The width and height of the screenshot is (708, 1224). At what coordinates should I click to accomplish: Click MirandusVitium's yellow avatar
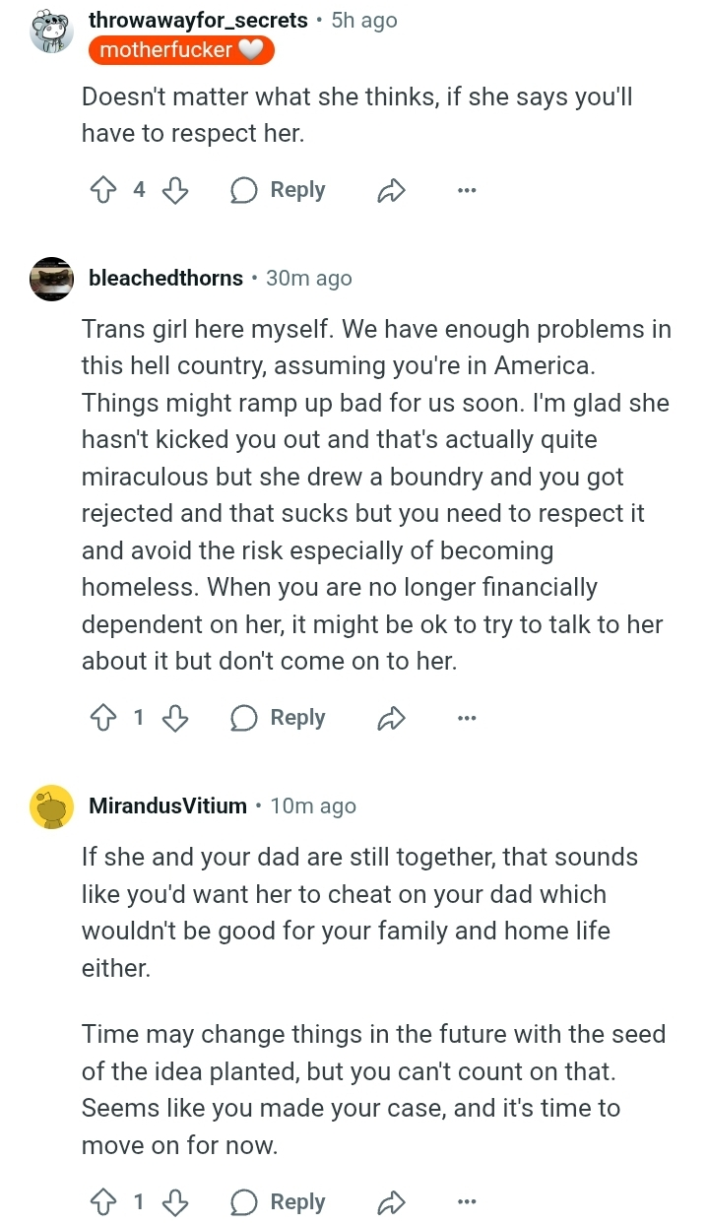[x=52, y=807]
